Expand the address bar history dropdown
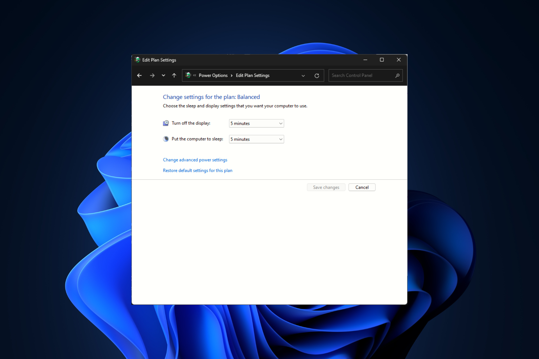The height and width of the screenshot is (359, 539). pyautogui.click(x=303, y=76)
